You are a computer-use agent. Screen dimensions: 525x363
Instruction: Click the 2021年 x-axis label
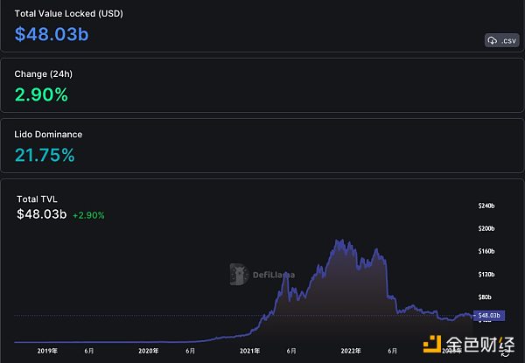point(250,351)
